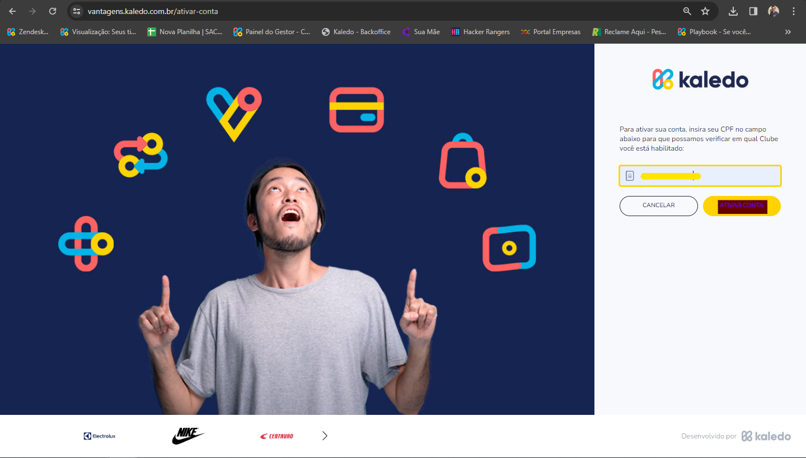
Task: Toggle the browser side panel
Action: 753,11
